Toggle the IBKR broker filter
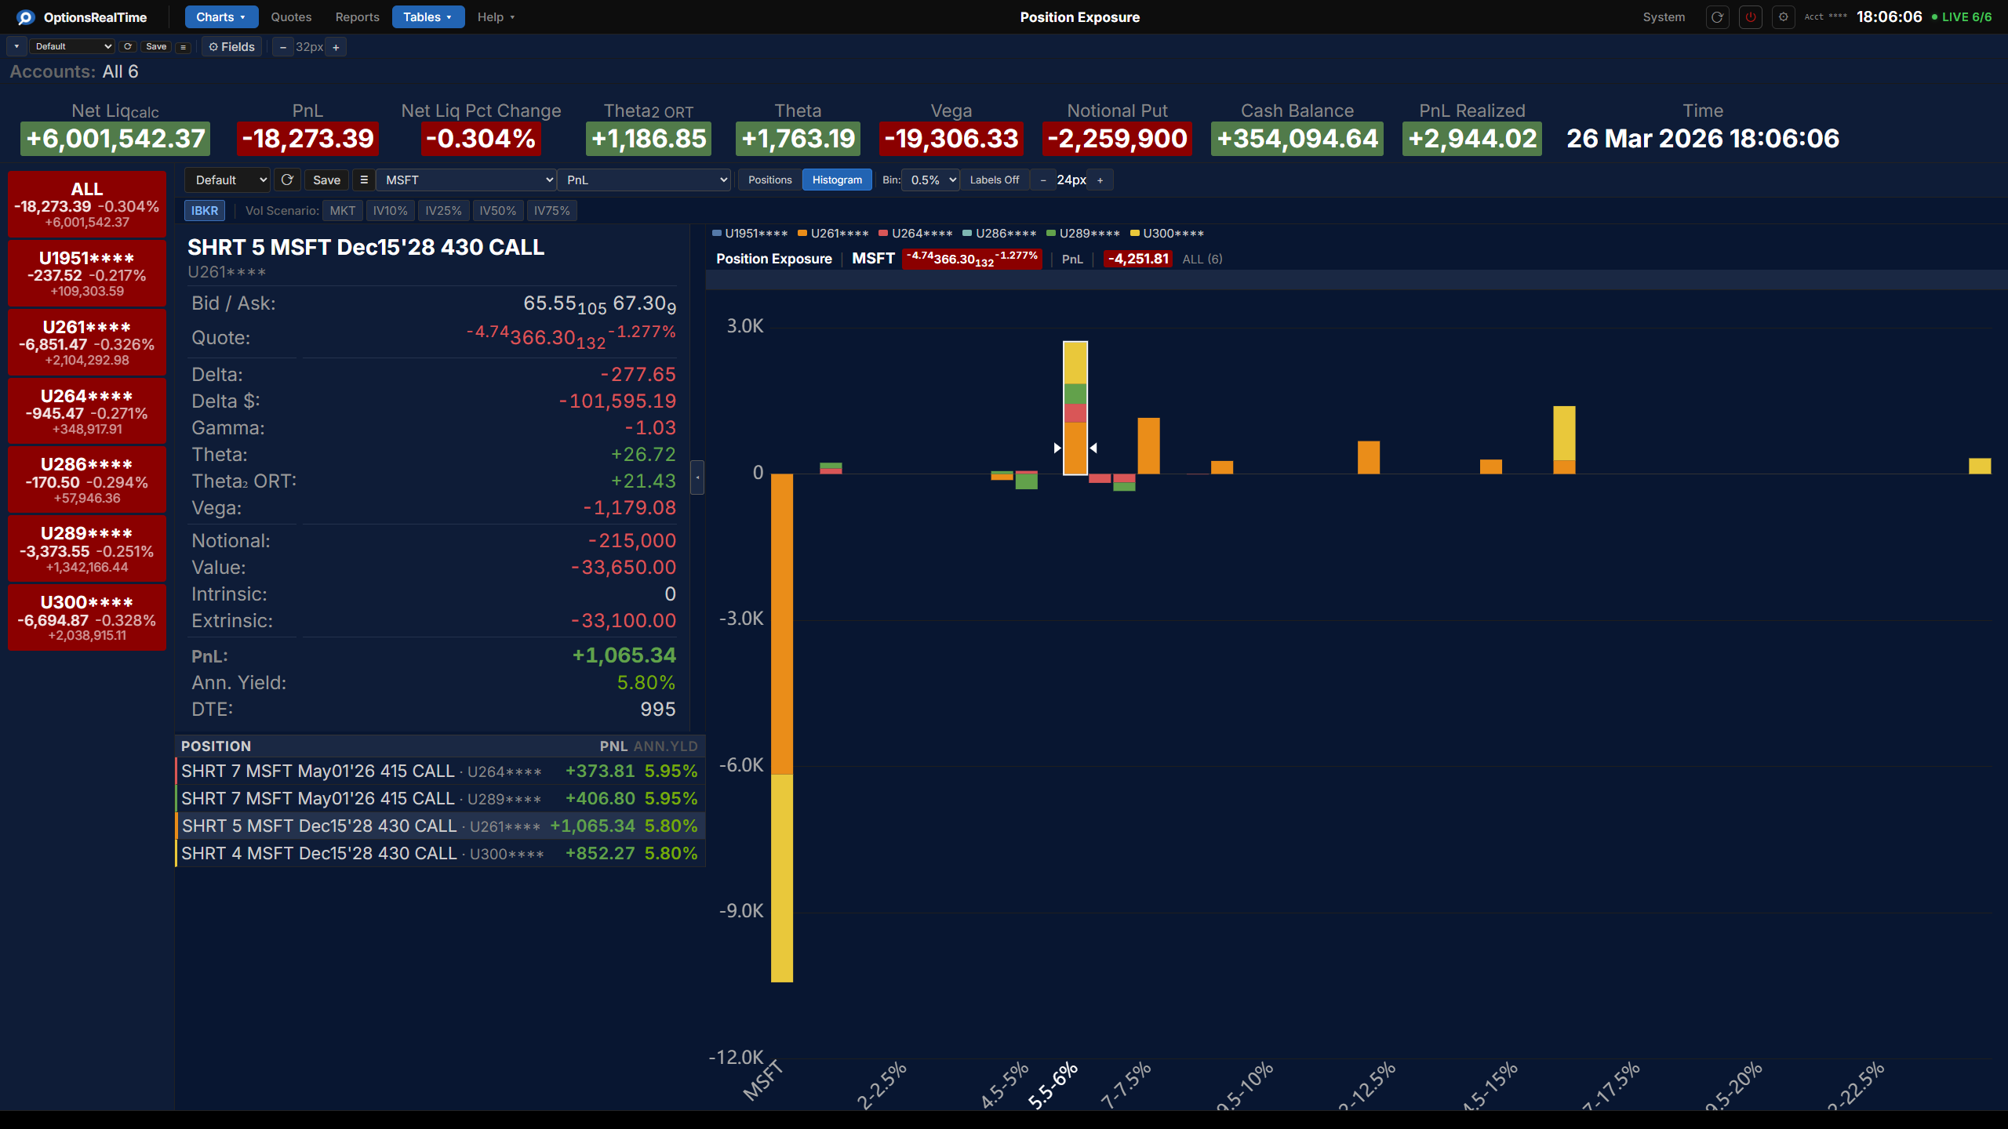This screenshot has height=1129, width=2008. coord(205,211)
